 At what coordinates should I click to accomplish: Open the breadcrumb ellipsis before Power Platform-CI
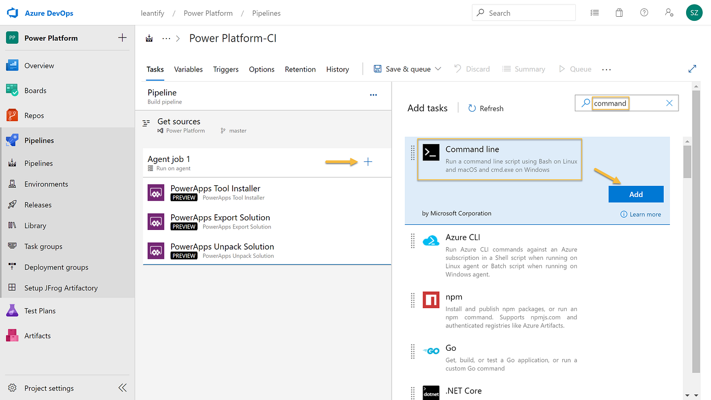[x=166, y=39]
